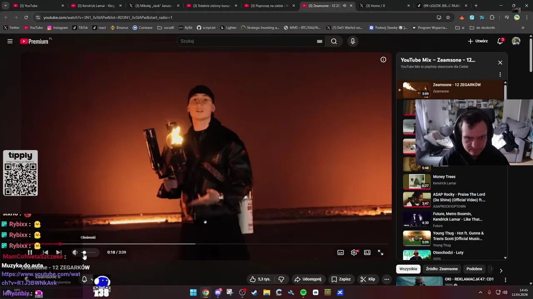Screen dimensions: 533x299
Task: Pause the video with the pause button
Action: pos(30,252)
